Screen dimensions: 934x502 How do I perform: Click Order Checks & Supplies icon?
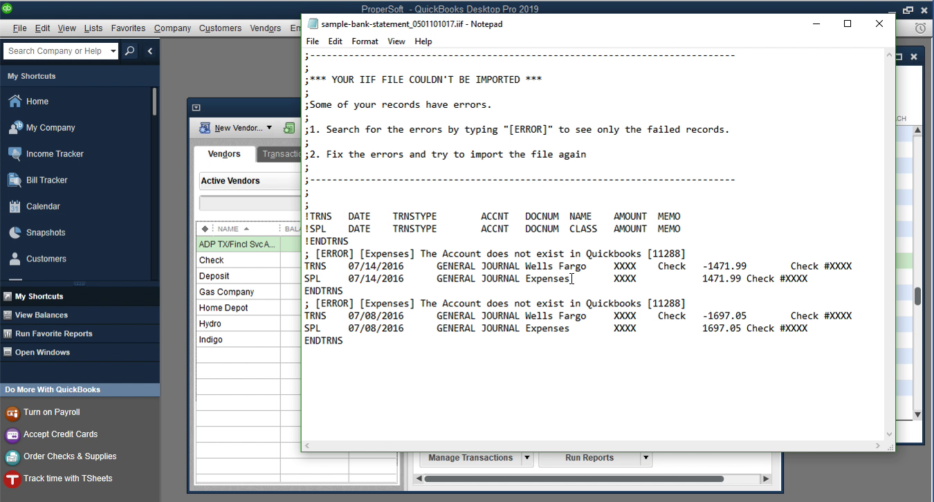pos(12,457)
